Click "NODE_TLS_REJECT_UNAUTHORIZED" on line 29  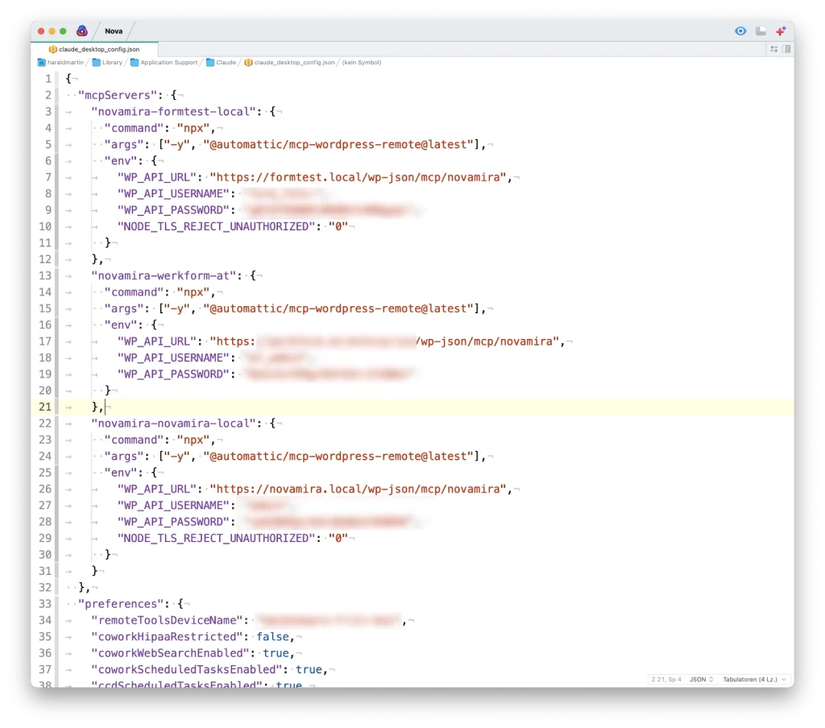point(216,538)
